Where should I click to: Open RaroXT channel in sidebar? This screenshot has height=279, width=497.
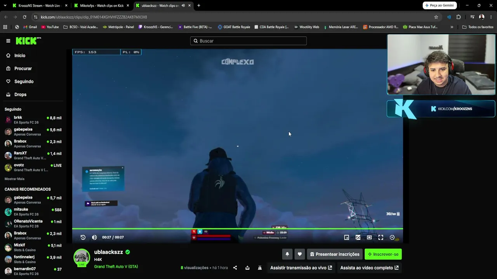(x=33, y=155)
